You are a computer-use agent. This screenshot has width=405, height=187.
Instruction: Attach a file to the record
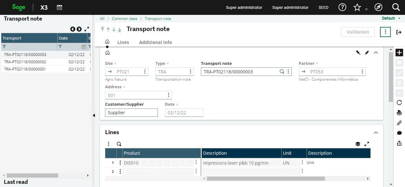pos(399,123)
